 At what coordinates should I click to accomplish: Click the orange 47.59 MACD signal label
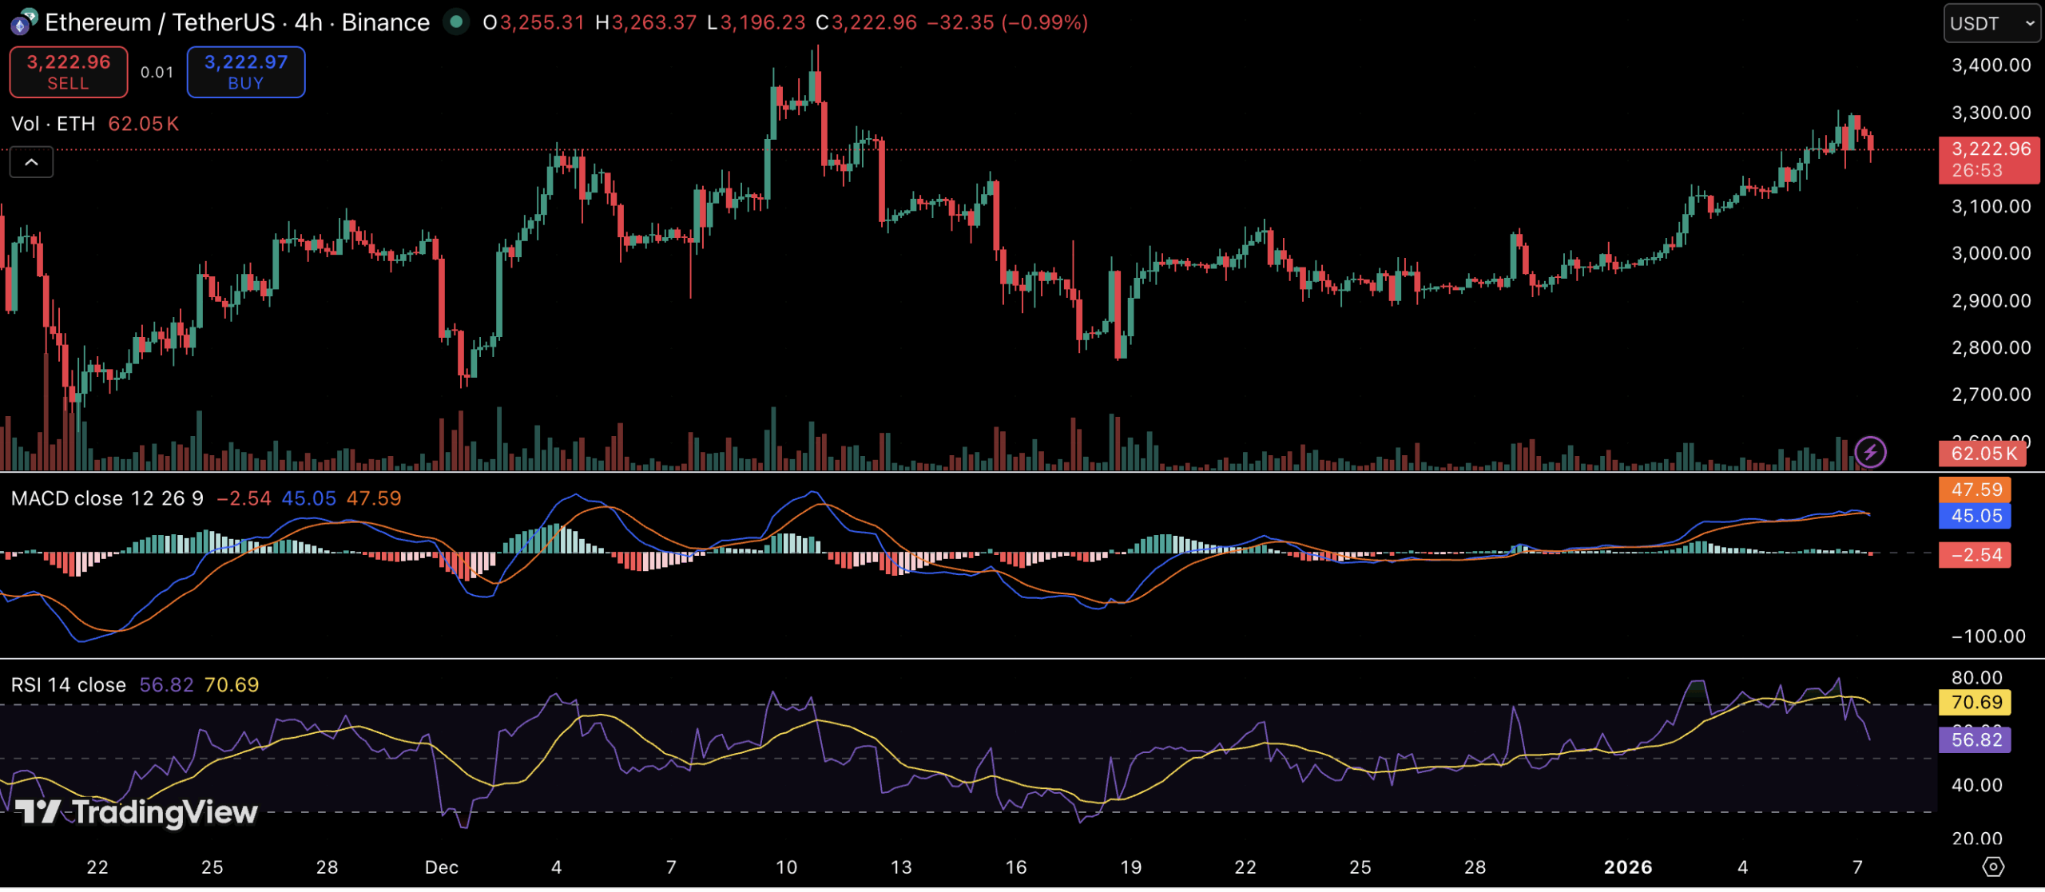click(x=1976, y=490)
